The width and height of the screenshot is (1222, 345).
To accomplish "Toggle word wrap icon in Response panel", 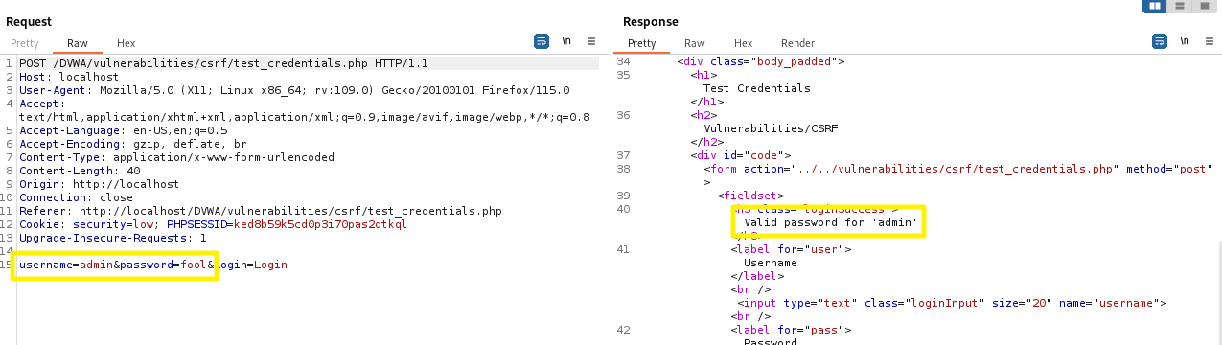I will (x=1160, y=42).
